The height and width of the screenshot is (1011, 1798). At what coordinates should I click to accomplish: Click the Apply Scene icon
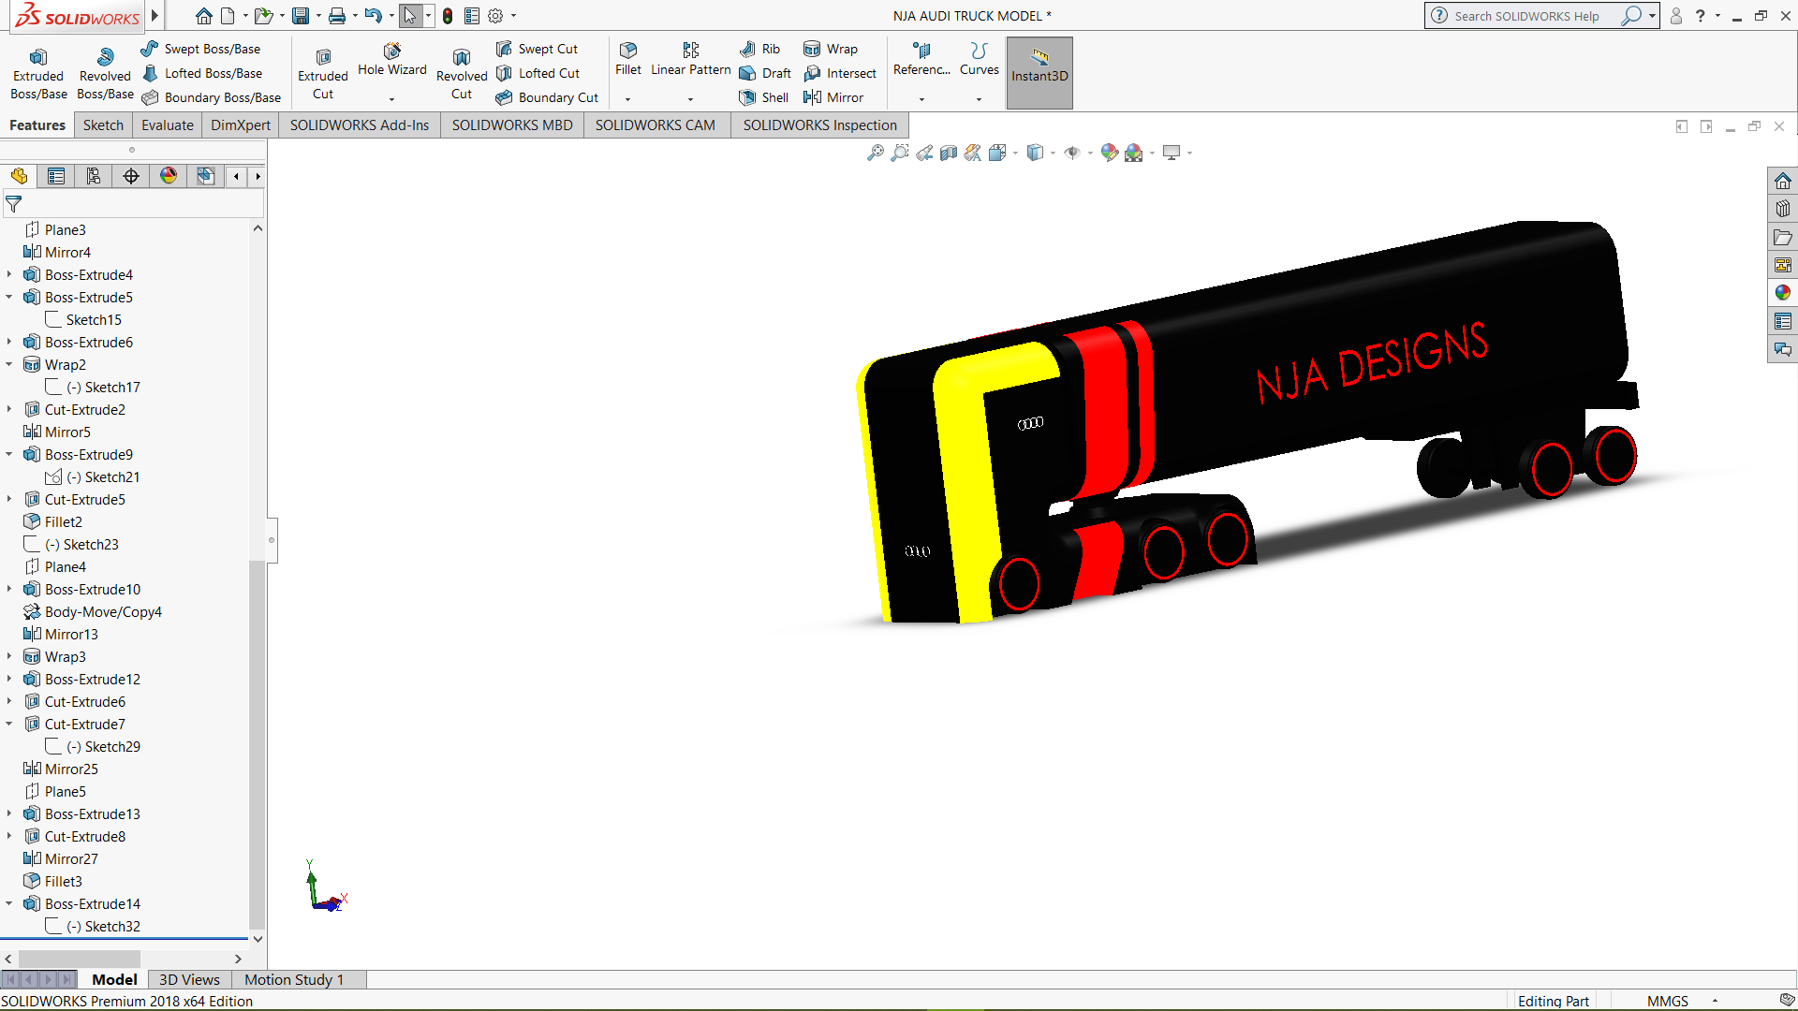pos(1134,153)
